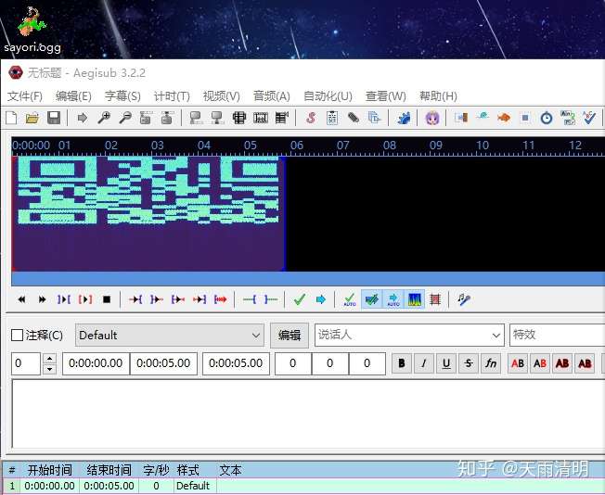Play the current audio selection
605x495 pixels.
tap(64, 299)
